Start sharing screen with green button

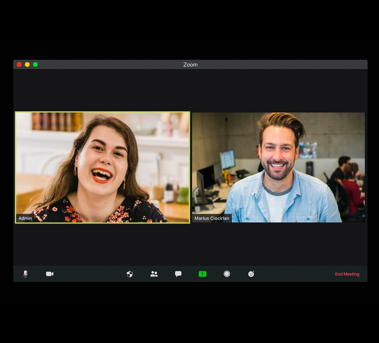[x=202, y=274]
